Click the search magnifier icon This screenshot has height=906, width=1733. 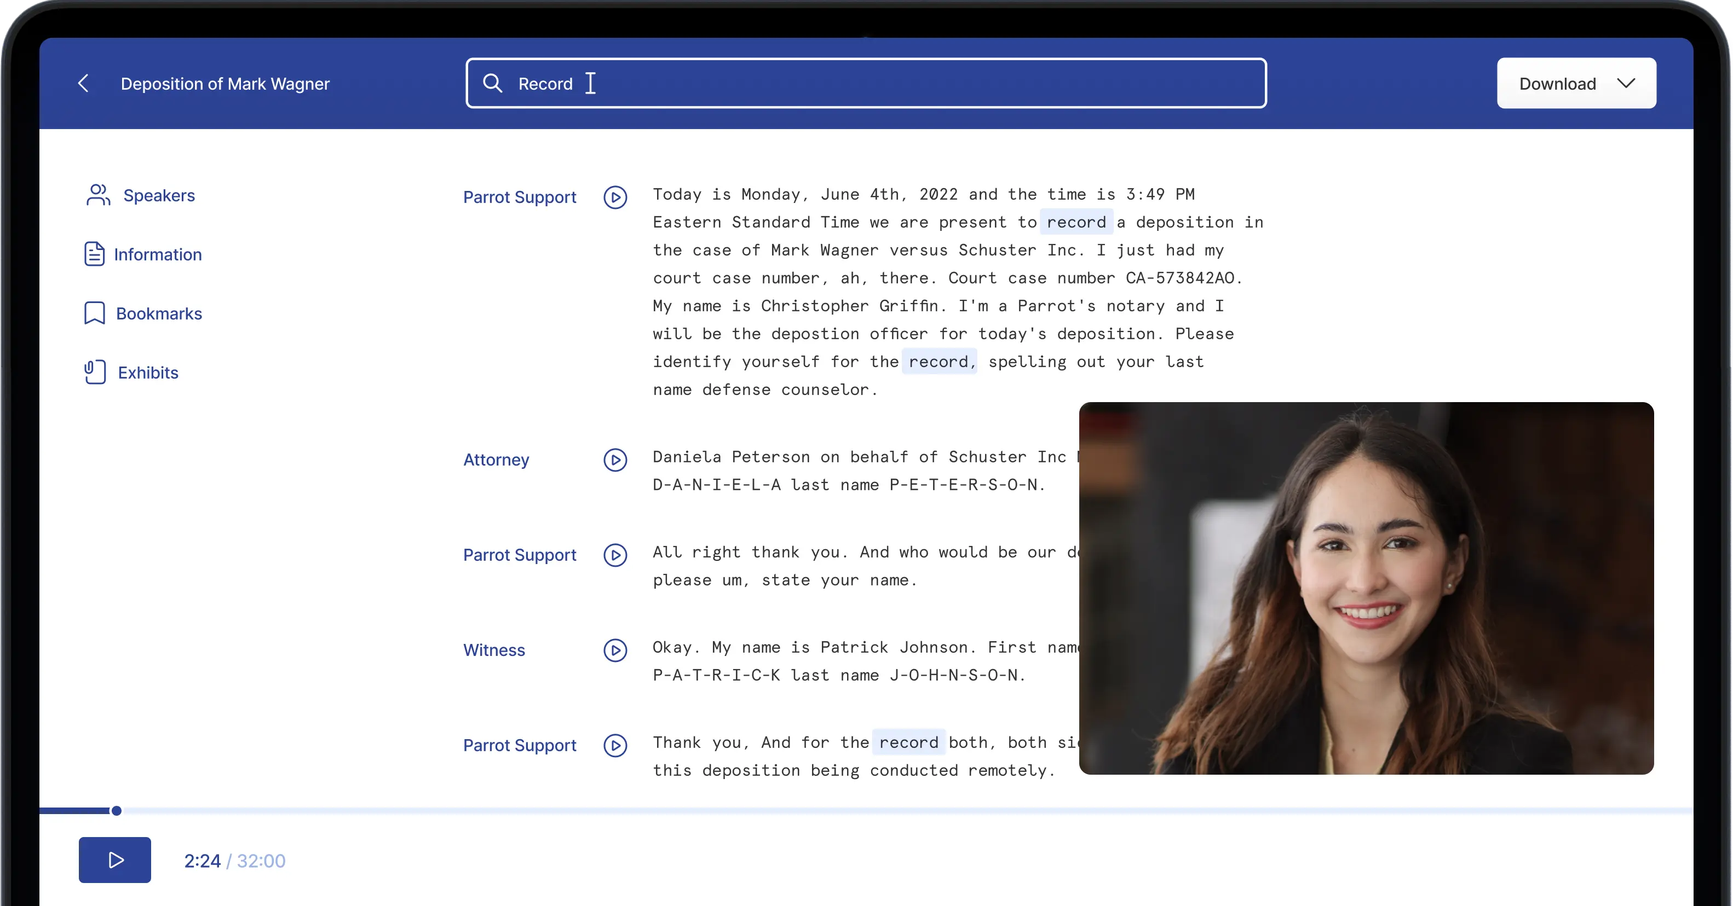(492, 83)
